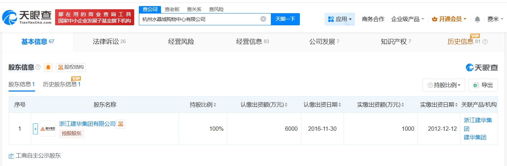Open the 费米 user account menu
507x166 pixels.
click(x=495, y=19)
